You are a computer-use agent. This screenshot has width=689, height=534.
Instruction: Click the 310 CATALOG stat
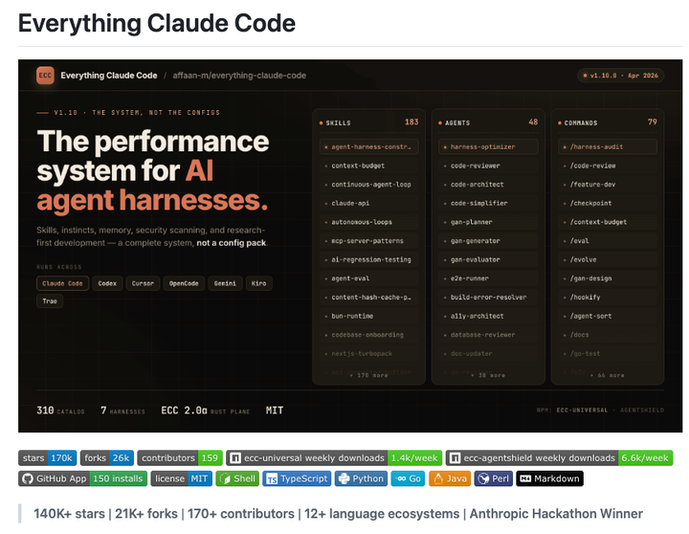[60, 411]
